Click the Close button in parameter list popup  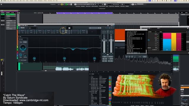coord(144,57)
